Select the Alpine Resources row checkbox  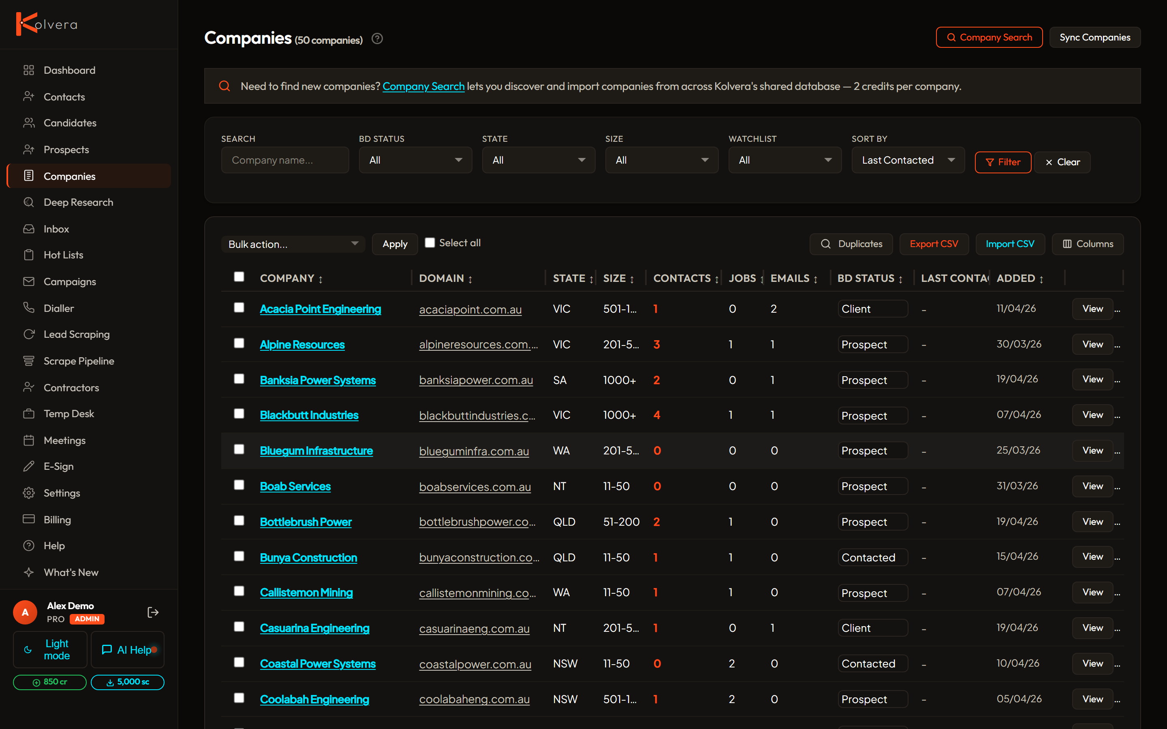coord(239,343)
